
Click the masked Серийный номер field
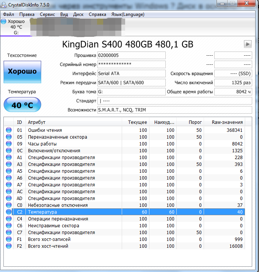[x=132, y=64]
